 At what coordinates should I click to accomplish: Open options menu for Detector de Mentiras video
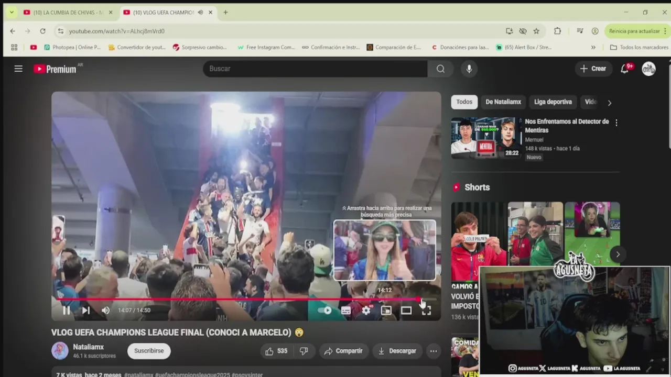(616, 123)
